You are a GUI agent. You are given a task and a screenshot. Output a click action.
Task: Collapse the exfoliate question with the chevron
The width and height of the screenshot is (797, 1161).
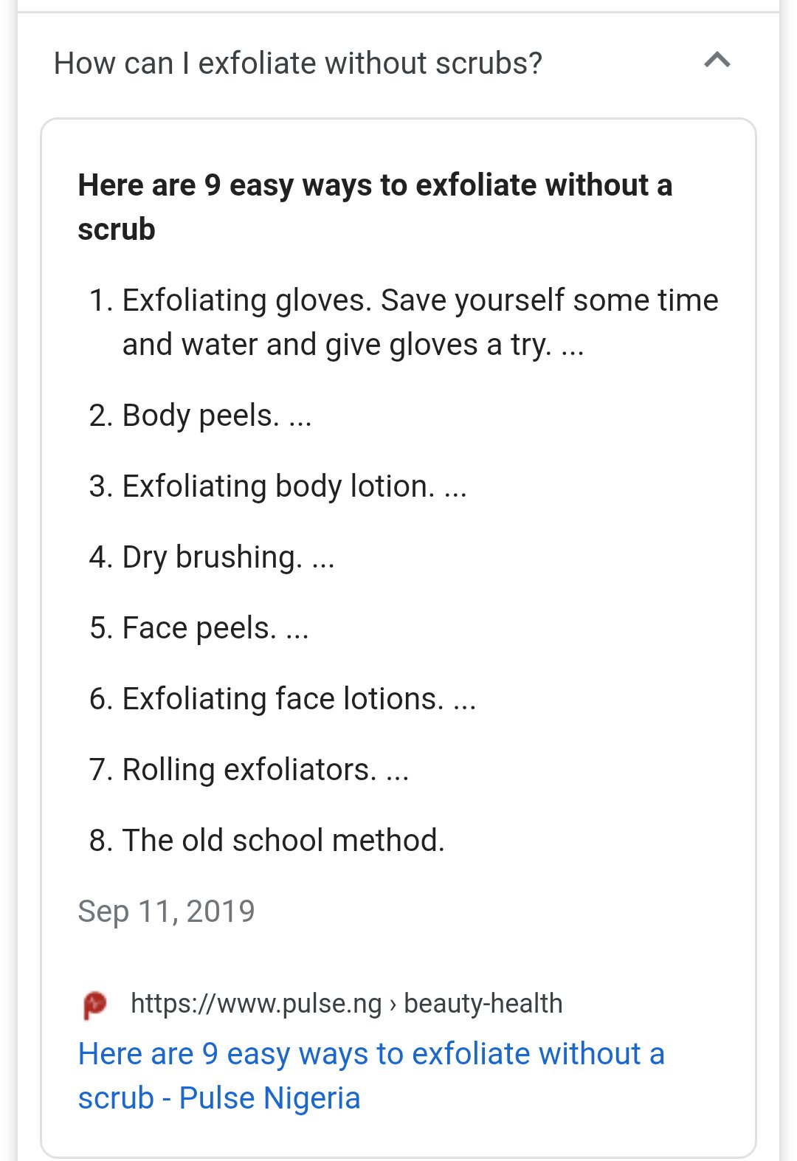[717, 61]
